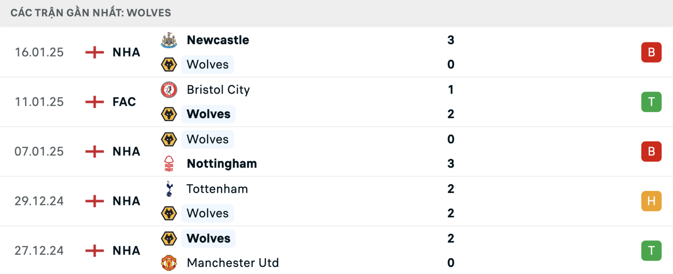The height and width of the screenshot is (274, 673).
Task: Open the Tottenham team name link
Action: (217, 189)
